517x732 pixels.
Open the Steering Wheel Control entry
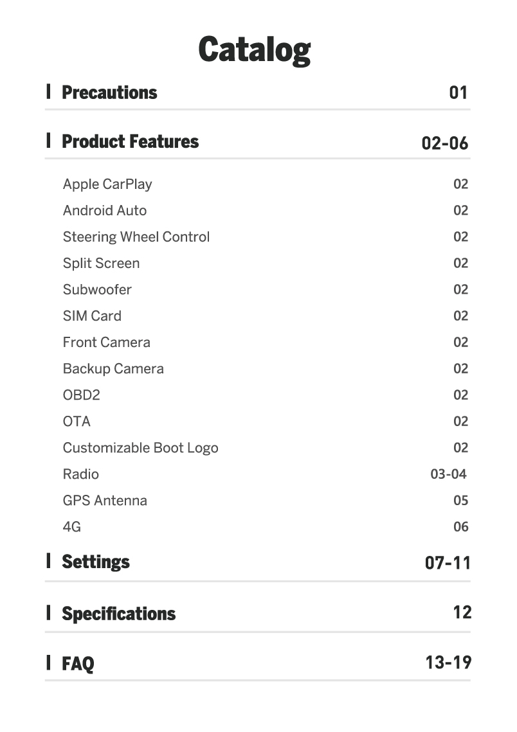(x=136, y=237)
